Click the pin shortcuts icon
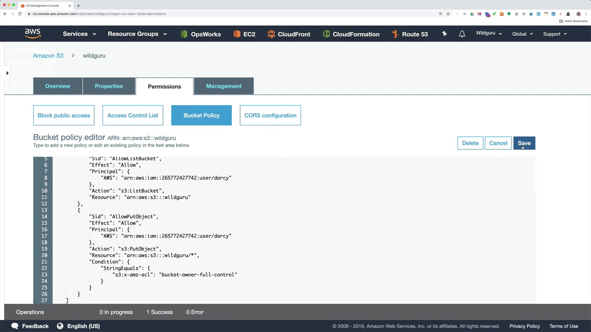 click(444, 34)
